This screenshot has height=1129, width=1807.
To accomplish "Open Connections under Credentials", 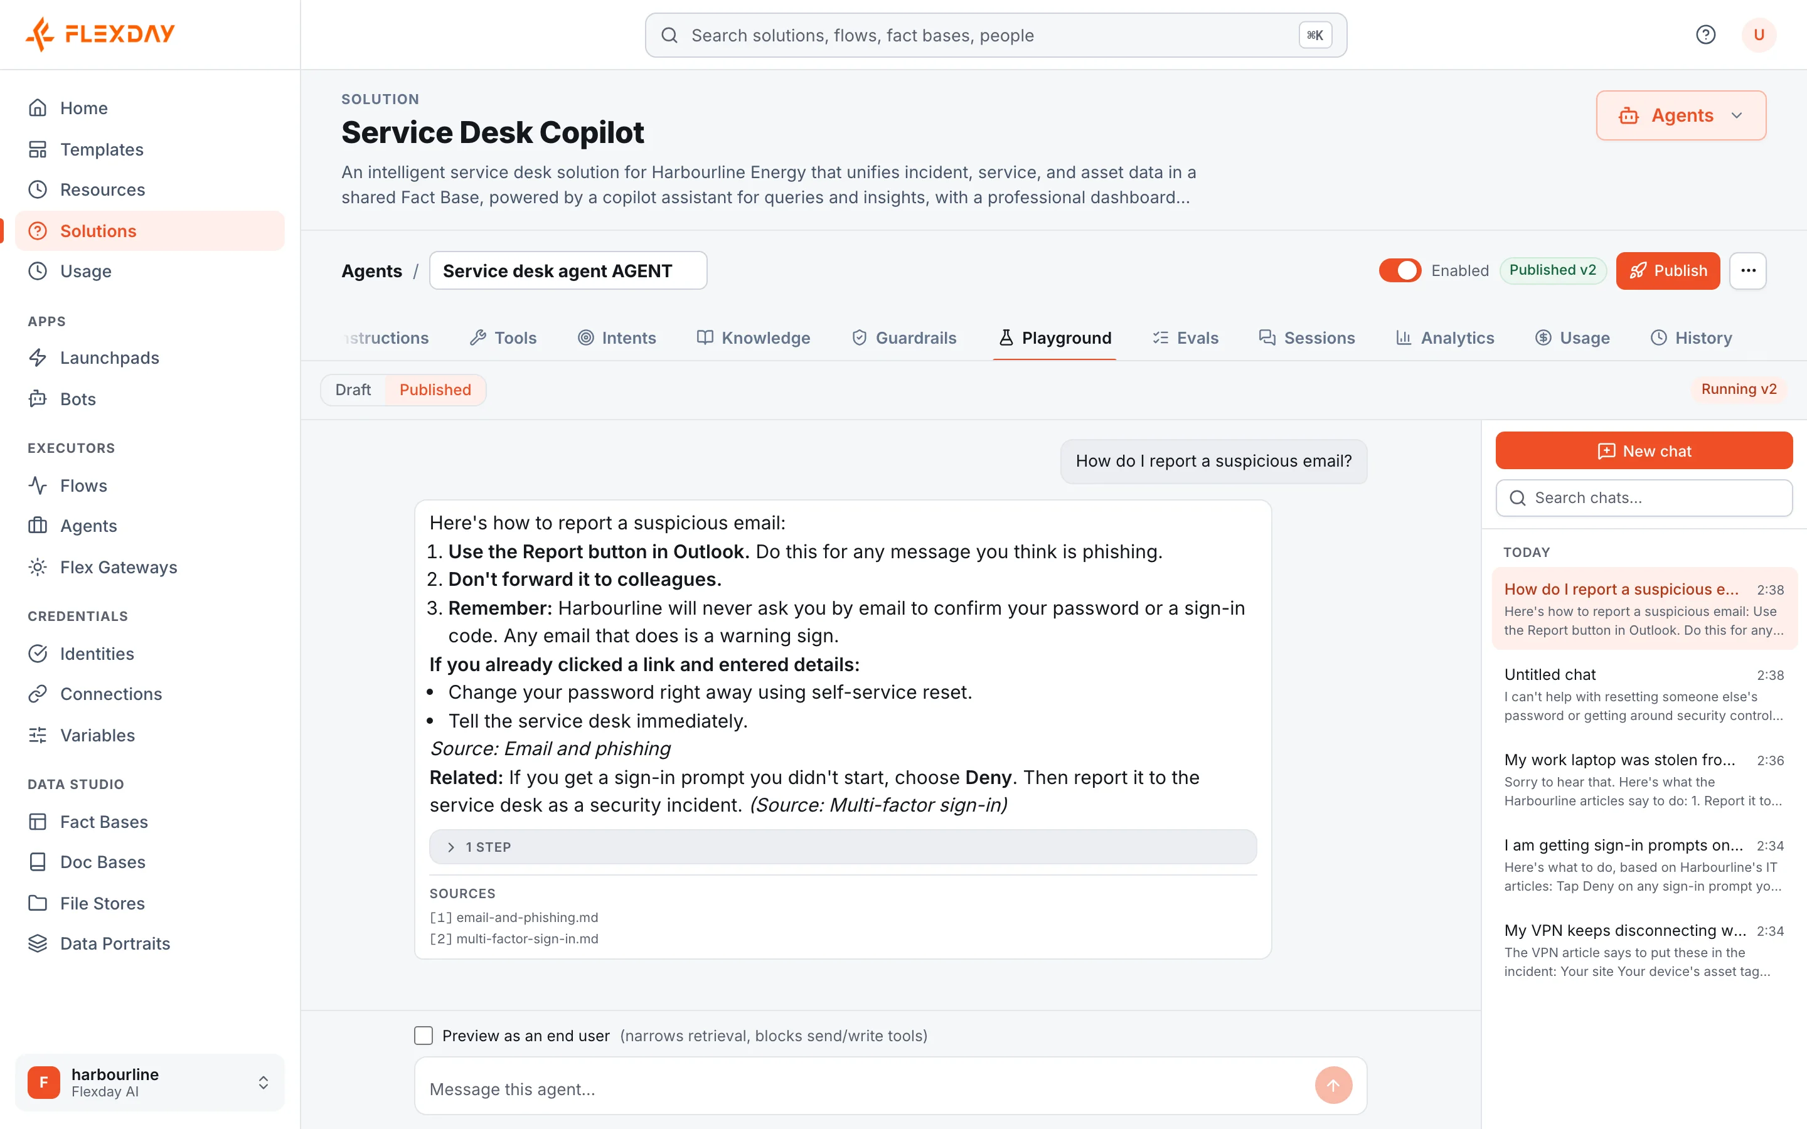I will [x=149, y=694].
